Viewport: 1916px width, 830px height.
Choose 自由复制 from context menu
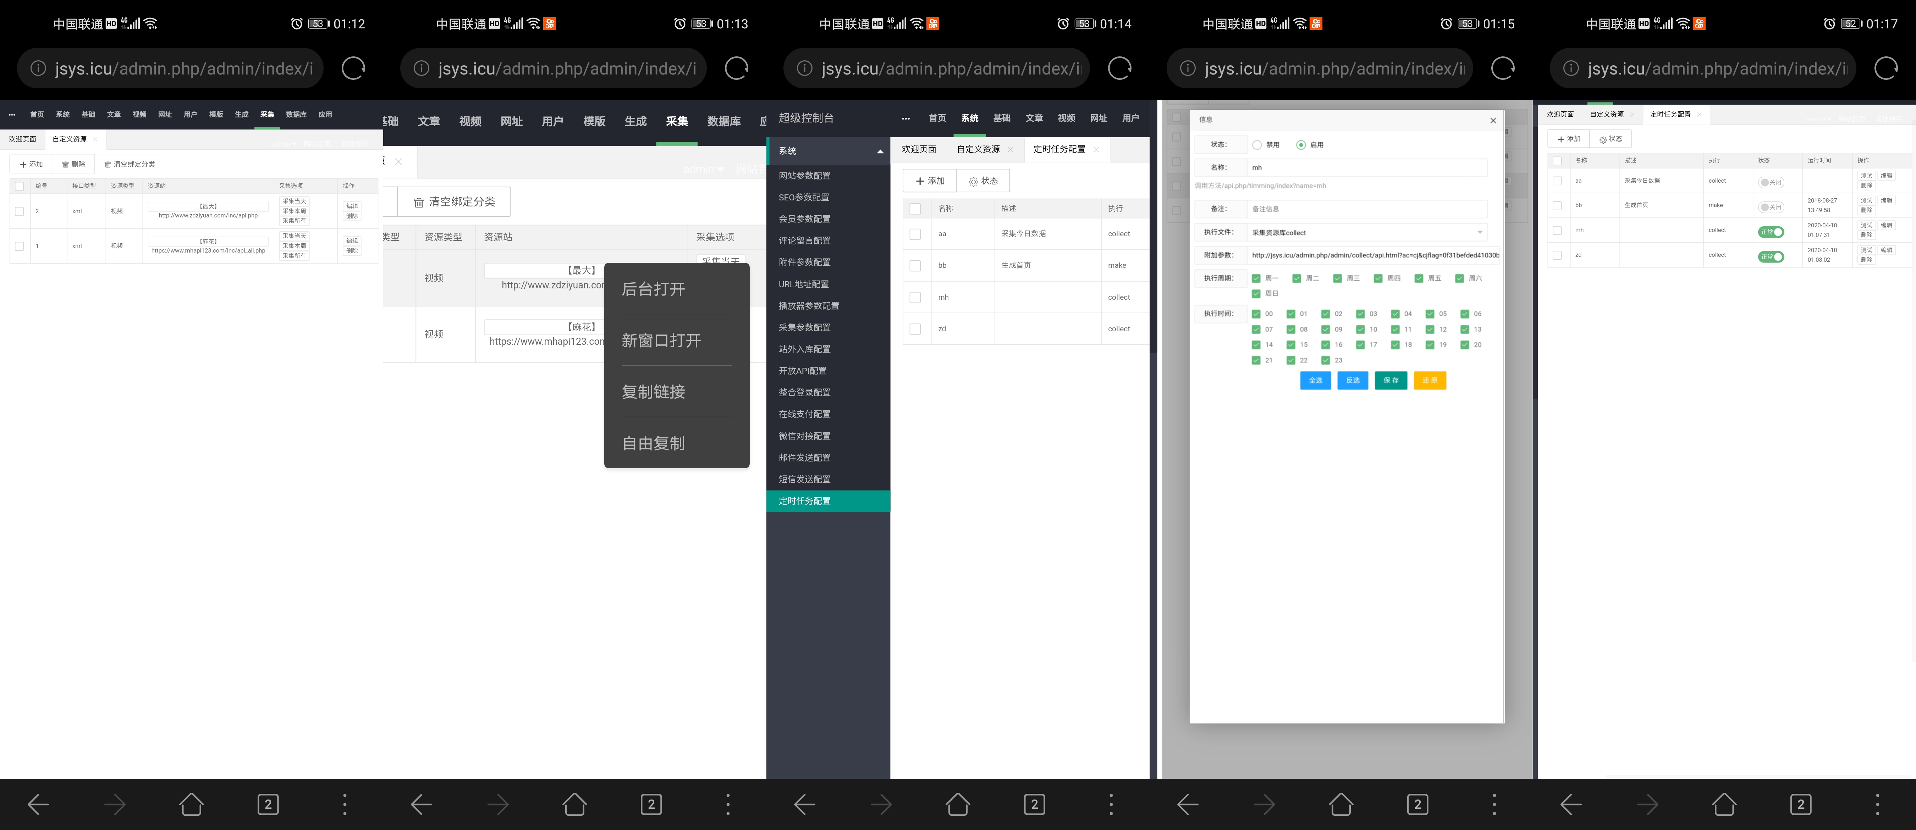pos(677,443)
